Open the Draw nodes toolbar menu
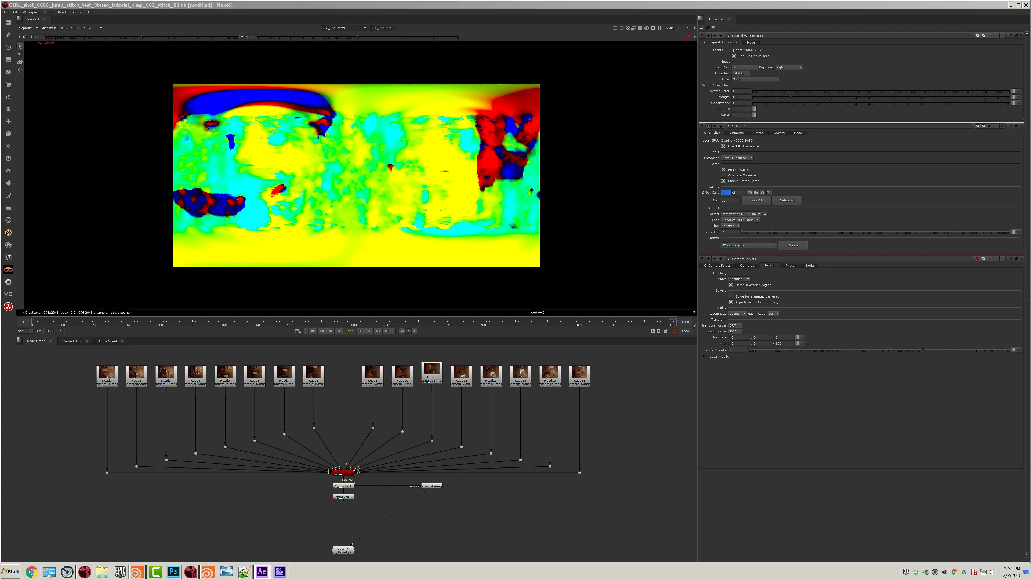This screenshot has width=1031, height=580. (x=8, y=35)
